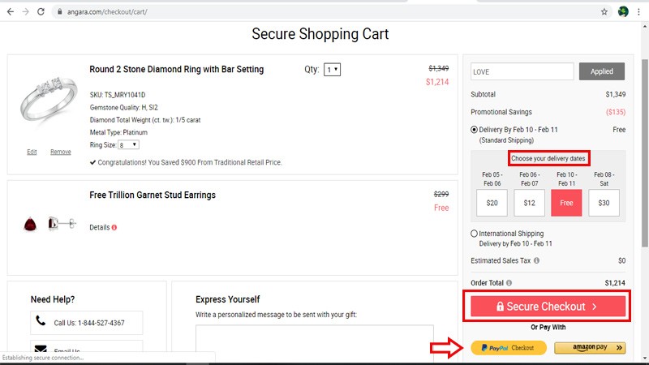Pay with the PayPal Checkout button

click(x=509, y=348)
